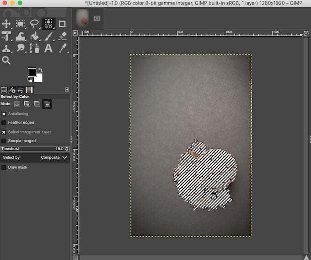Switch to the Undo History tab

tap(21, 90)
